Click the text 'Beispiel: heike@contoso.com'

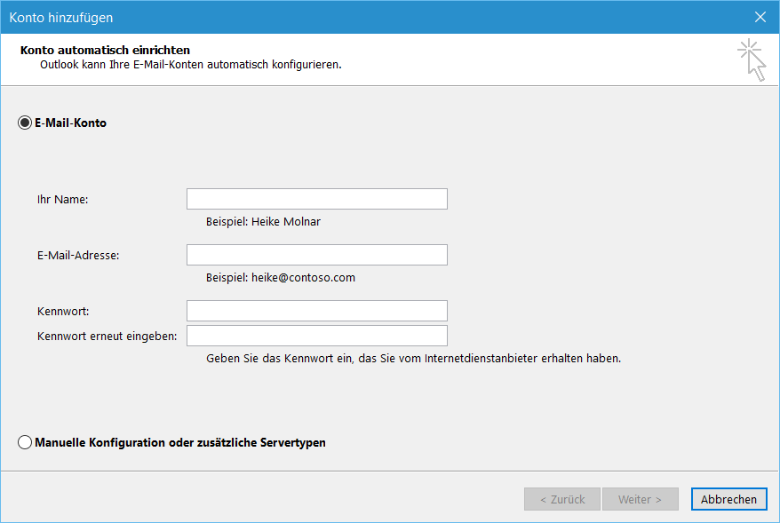point(281,277)
